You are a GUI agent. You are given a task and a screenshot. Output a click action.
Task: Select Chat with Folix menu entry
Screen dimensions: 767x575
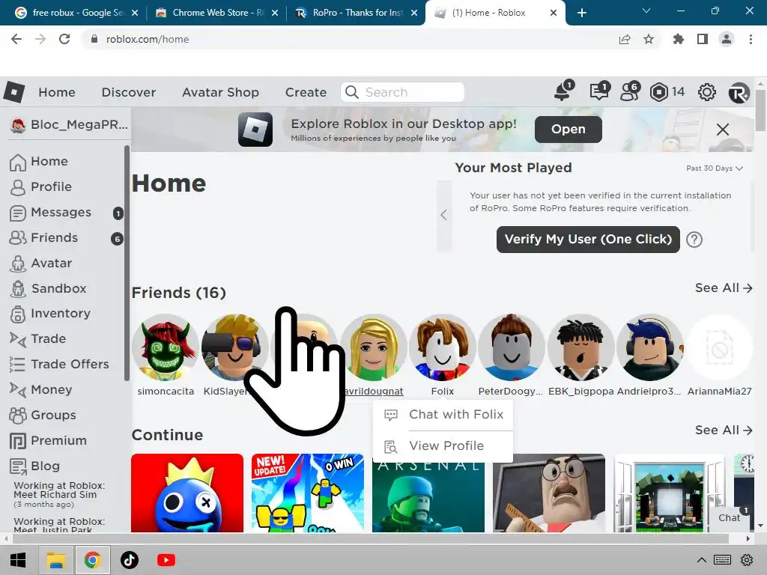pyautogui.click(x=443, y=415)
